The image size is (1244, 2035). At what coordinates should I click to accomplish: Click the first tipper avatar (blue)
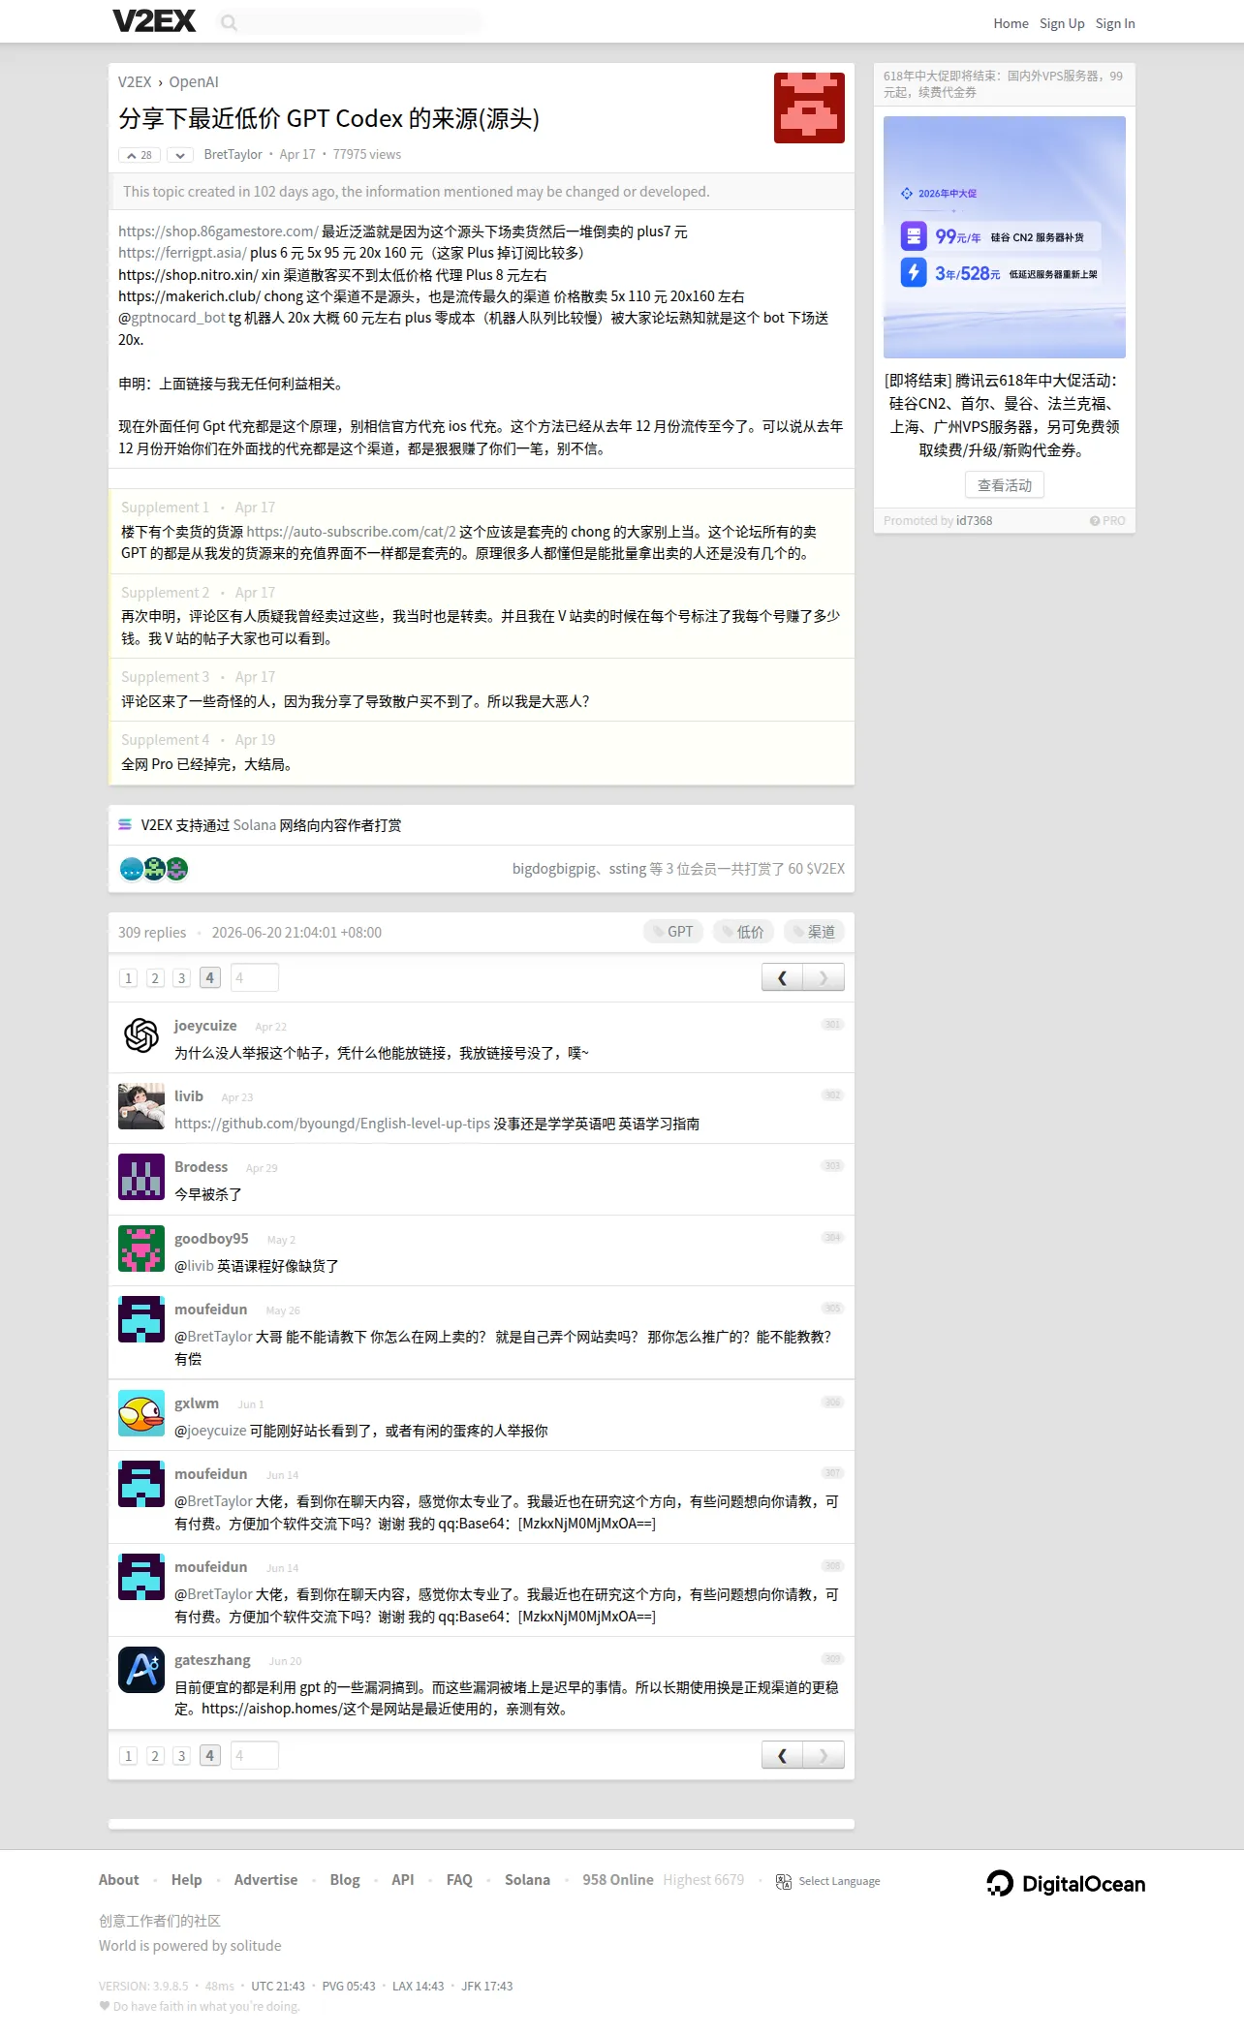[x=132, y=869]
